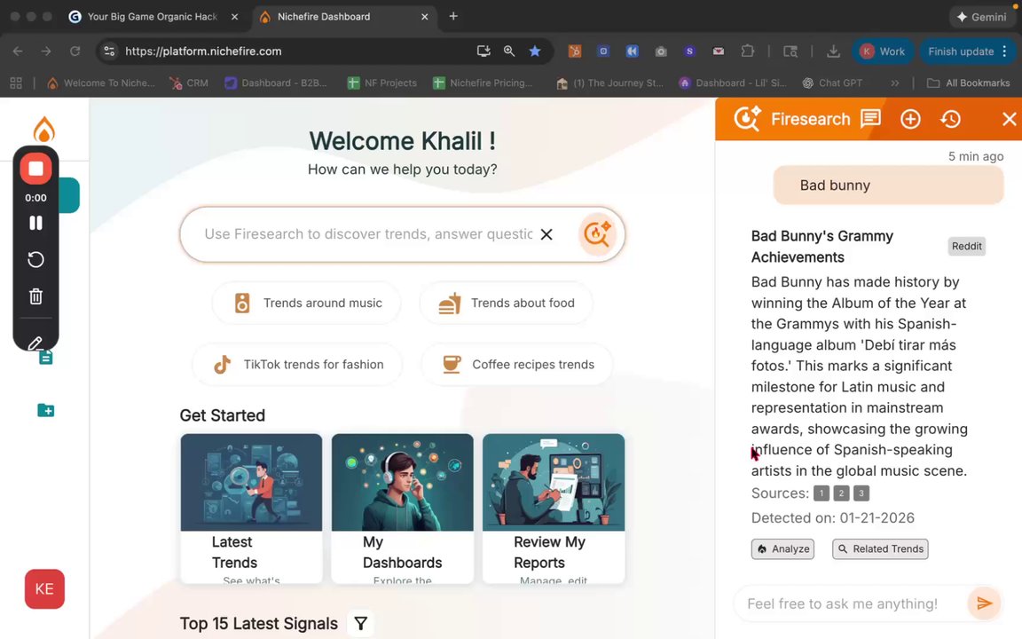
Task: Open a new browser tab
Action: 453,16
